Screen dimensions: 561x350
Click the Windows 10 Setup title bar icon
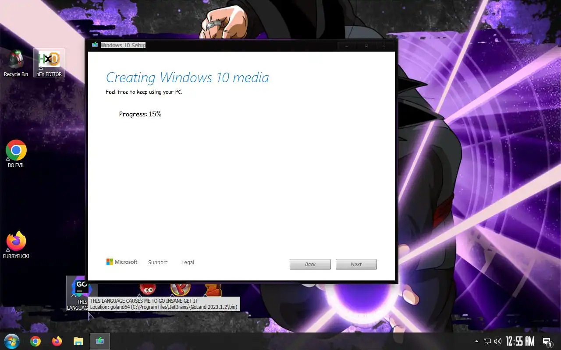[x=95, y=45]
